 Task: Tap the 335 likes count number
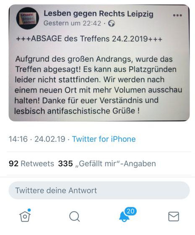[x=65, y=163]
